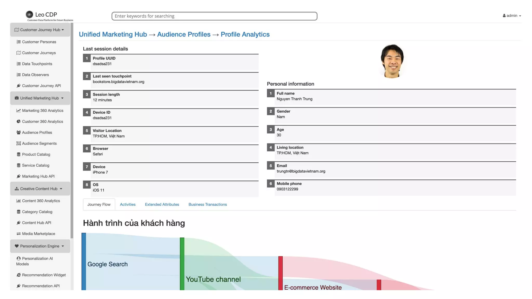The width and height of the screenshot is (532, 299).
Task: Click the Recommendation Widget icon
Action: (x=18, y=275)
